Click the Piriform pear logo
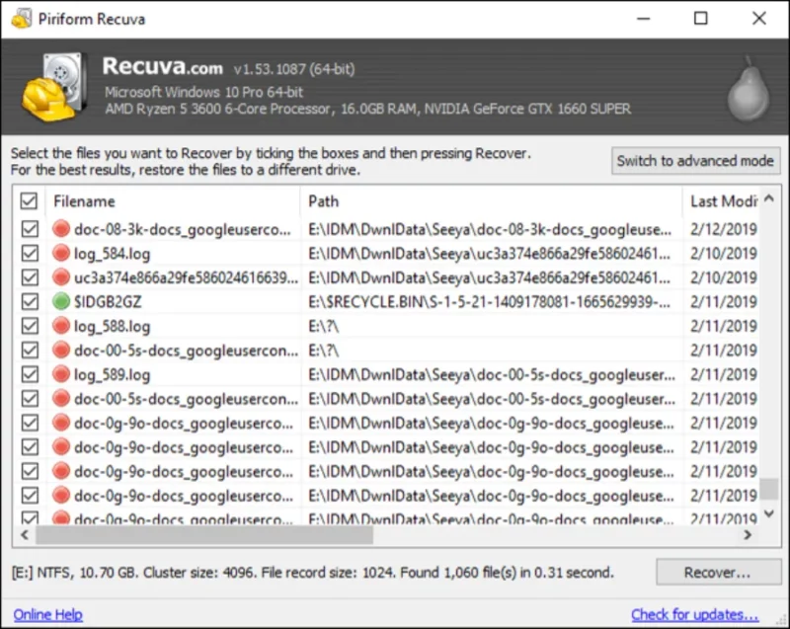This screenshot has width=790, height=629. (749, 89)
